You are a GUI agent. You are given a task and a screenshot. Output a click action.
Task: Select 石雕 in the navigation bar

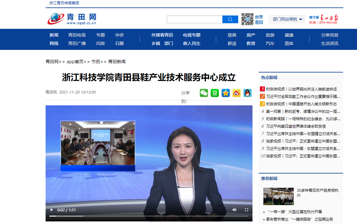119,43
